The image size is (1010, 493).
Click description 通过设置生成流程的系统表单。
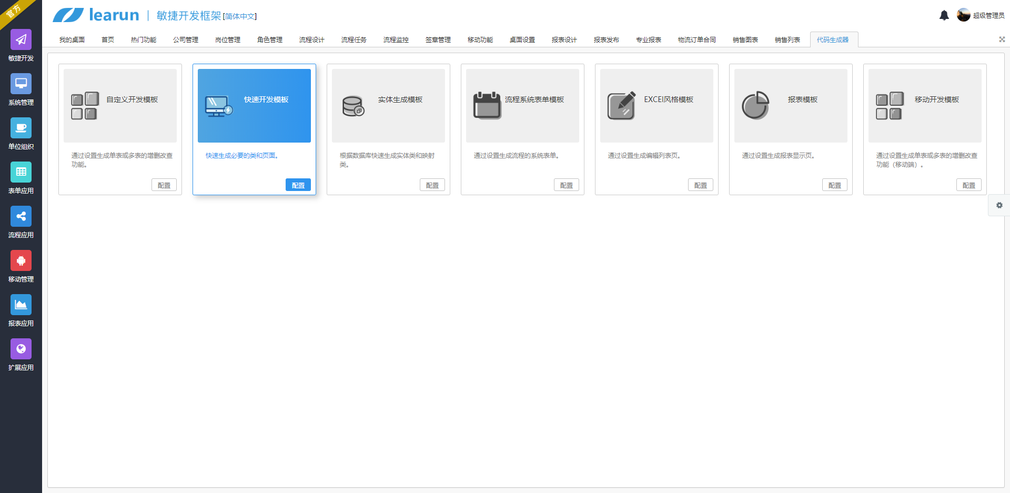point(517,156)
